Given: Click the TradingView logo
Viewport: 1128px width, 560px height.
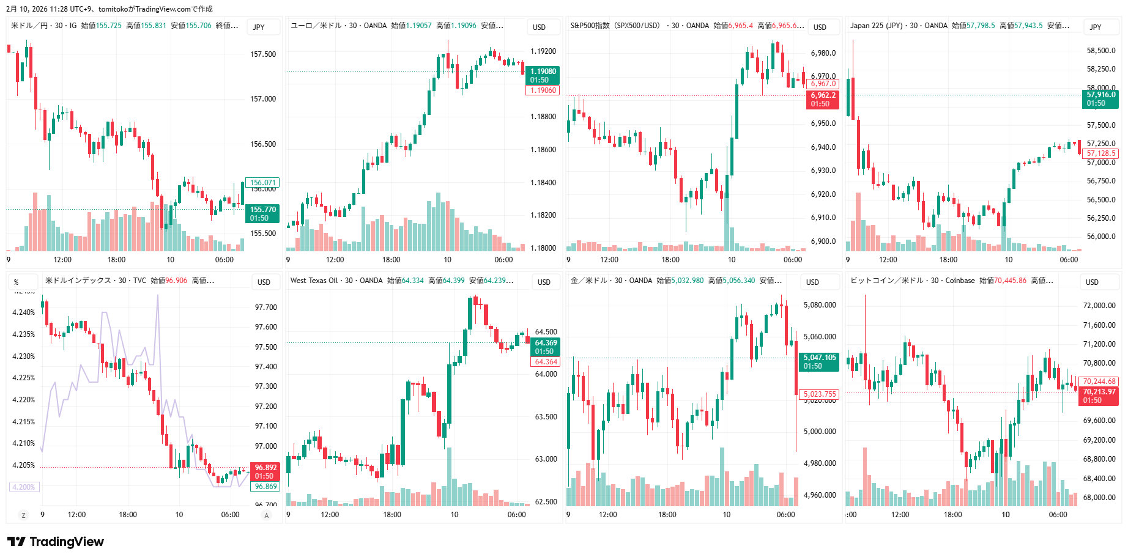Looking at the screenshot, I should click(x=56, y=542).
